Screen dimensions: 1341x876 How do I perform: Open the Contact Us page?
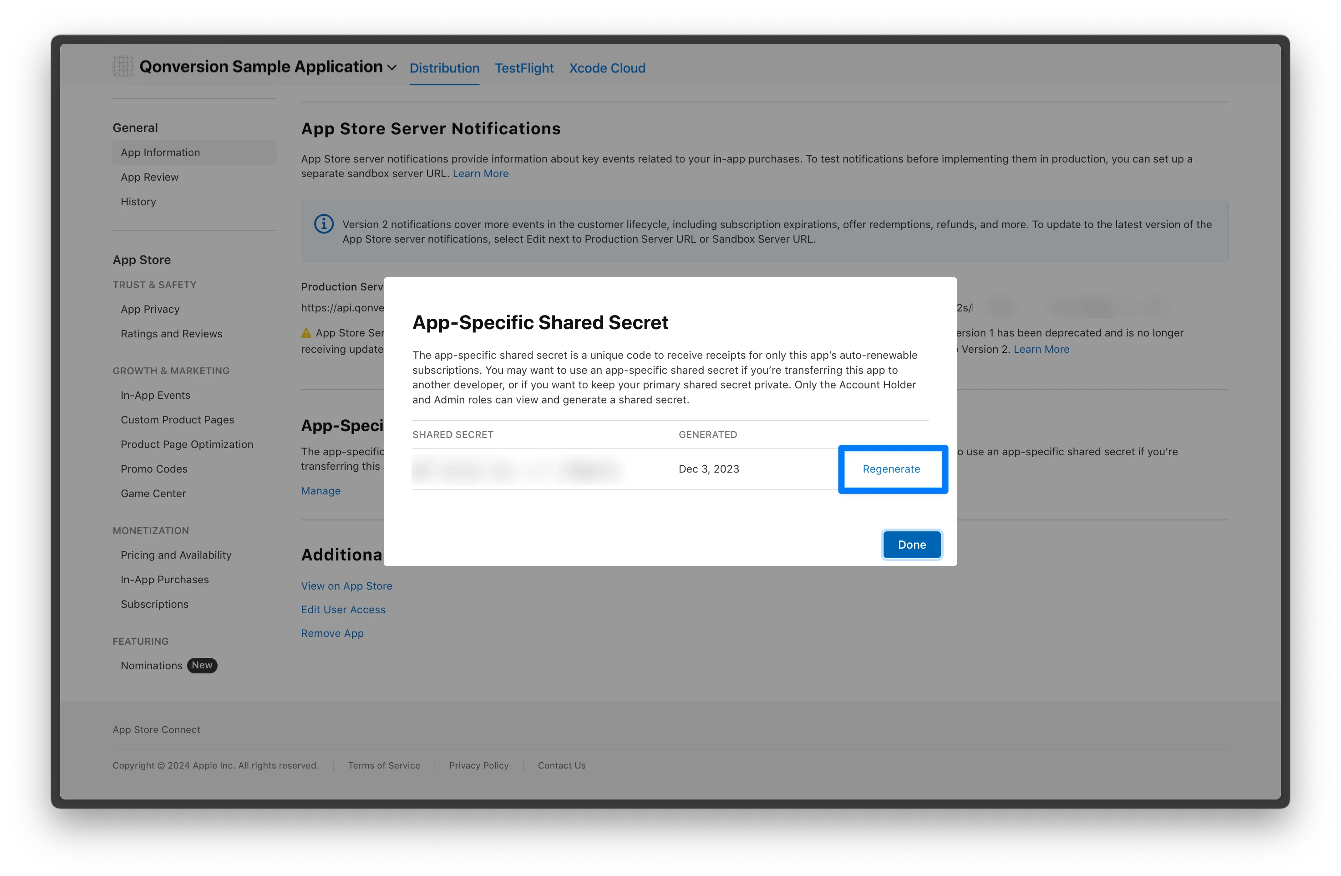561,765
